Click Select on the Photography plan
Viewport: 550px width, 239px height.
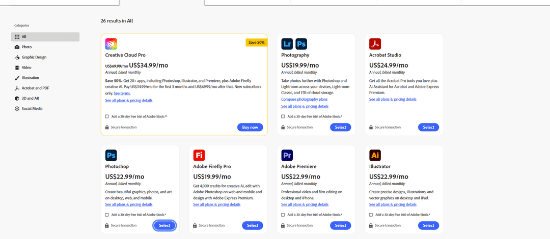[x=341, y=127]
